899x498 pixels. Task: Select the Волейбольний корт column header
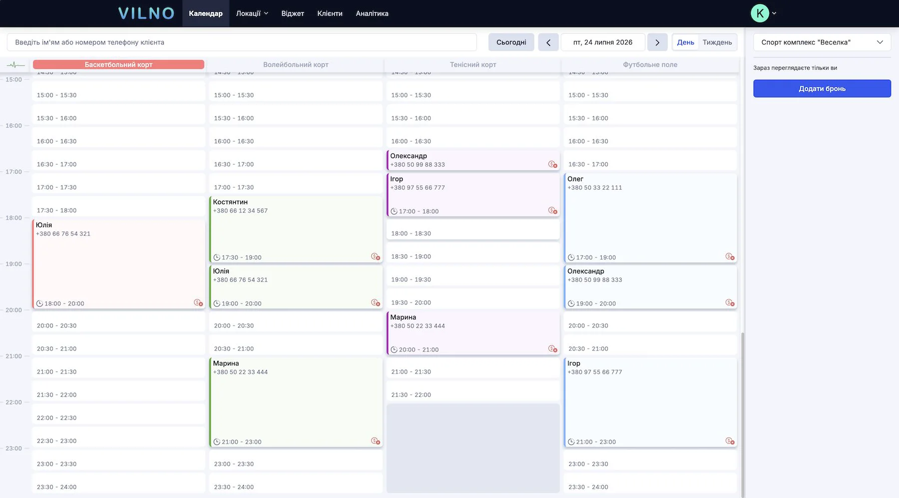click(296, 65)
